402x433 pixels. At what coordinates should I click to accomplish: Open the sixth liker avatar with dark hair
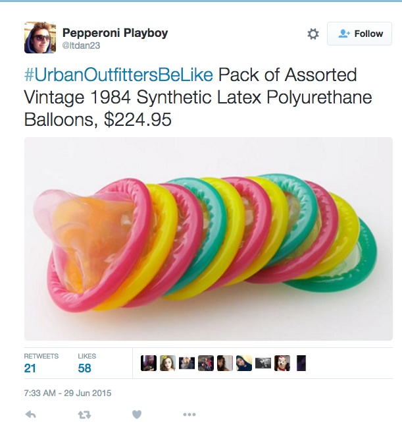tap(244, 363)
